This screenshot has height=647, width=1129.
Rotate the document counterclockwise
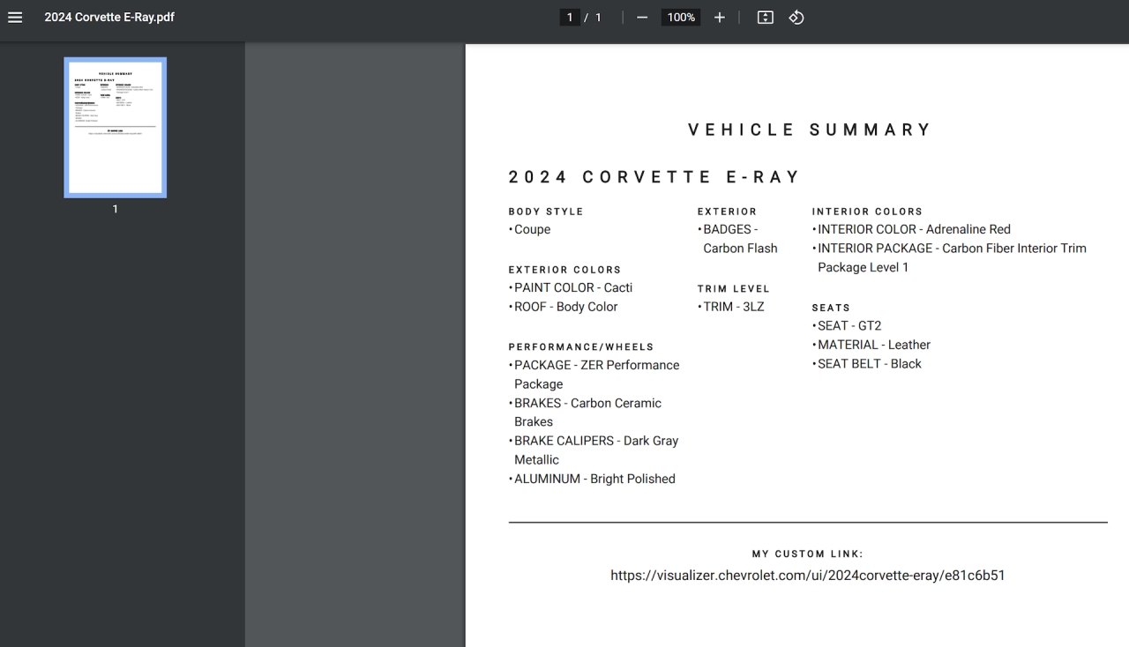tap(796, 18)
